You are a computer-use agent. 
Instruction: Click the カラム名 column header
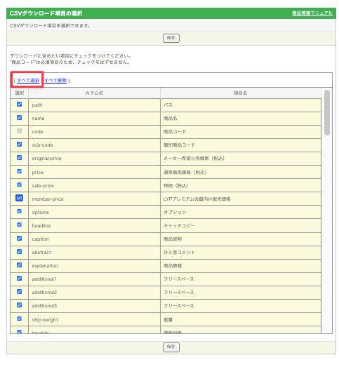coord(94,93)
